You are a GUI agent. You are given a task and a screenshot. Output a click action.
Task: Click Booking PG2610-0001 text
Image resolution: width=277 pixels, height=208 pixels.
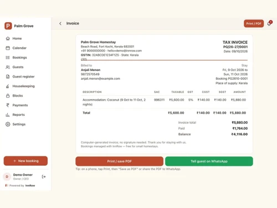point(232,79)
